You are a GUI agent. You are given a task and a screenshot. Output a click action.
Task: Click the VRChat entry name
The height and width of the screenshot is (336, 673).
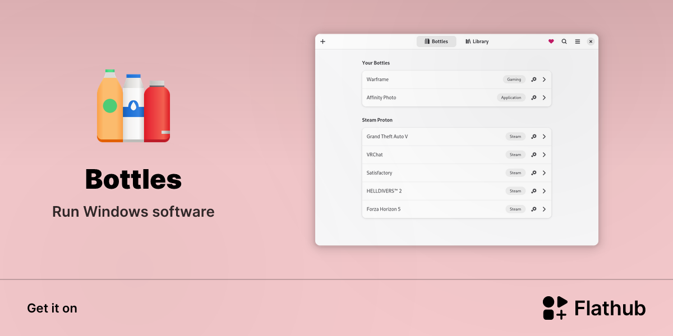click(x=375, y=155)
